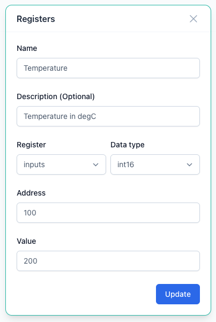Place cursor in the Temperature in degC text
216x322 pixels.
pyautogui.click(x=60, y=116)
